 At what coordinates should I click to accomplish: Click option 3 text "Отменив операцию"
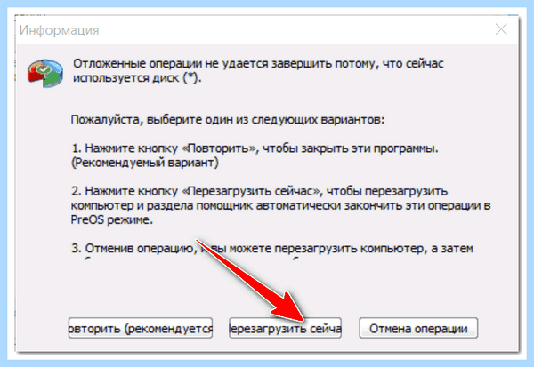pyautogui.click(x=141, y=248)
